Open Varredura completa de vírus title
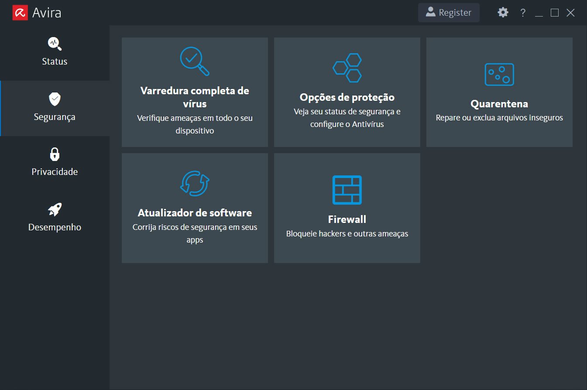Viewport: 587px width, 390px height. point(195,97)
